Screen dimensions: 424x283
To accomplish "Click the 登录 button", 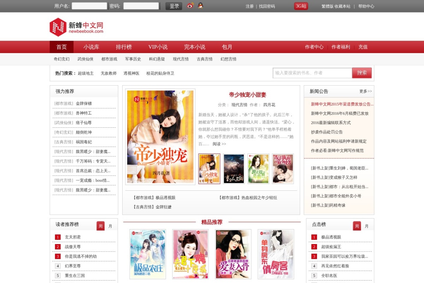I will (x=174, y=6).
